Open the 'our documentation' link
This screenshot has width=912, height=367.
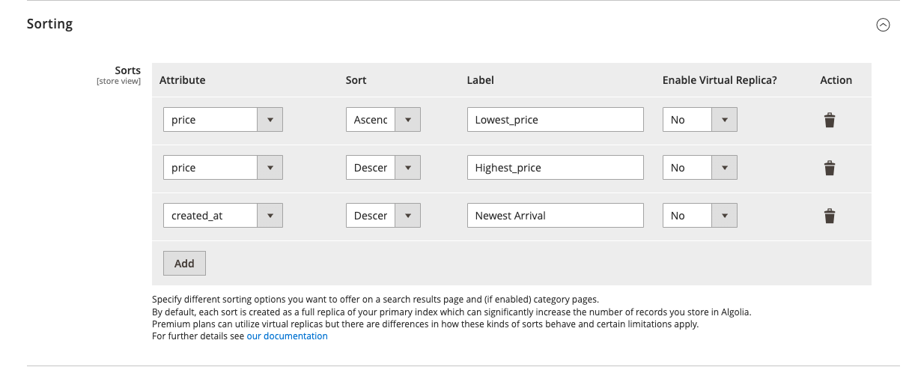pos(287,336)
